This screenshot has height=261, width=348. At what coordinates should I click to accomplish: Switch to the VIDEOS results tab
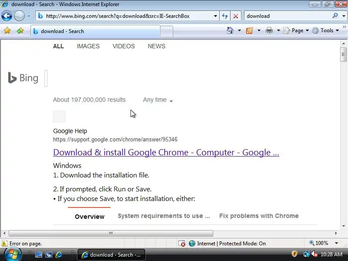124,46
